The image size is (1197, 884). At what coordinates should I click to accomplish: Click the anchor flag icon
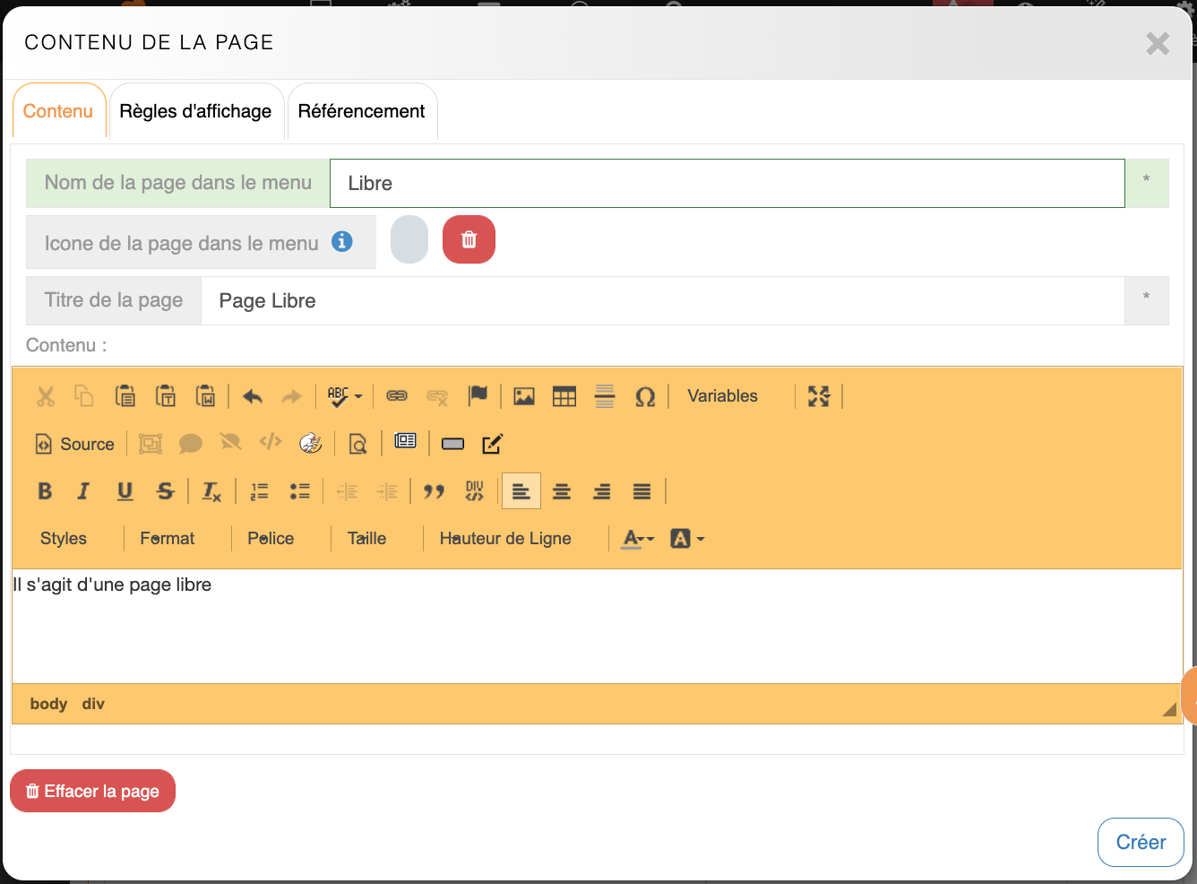pos(478,396)
